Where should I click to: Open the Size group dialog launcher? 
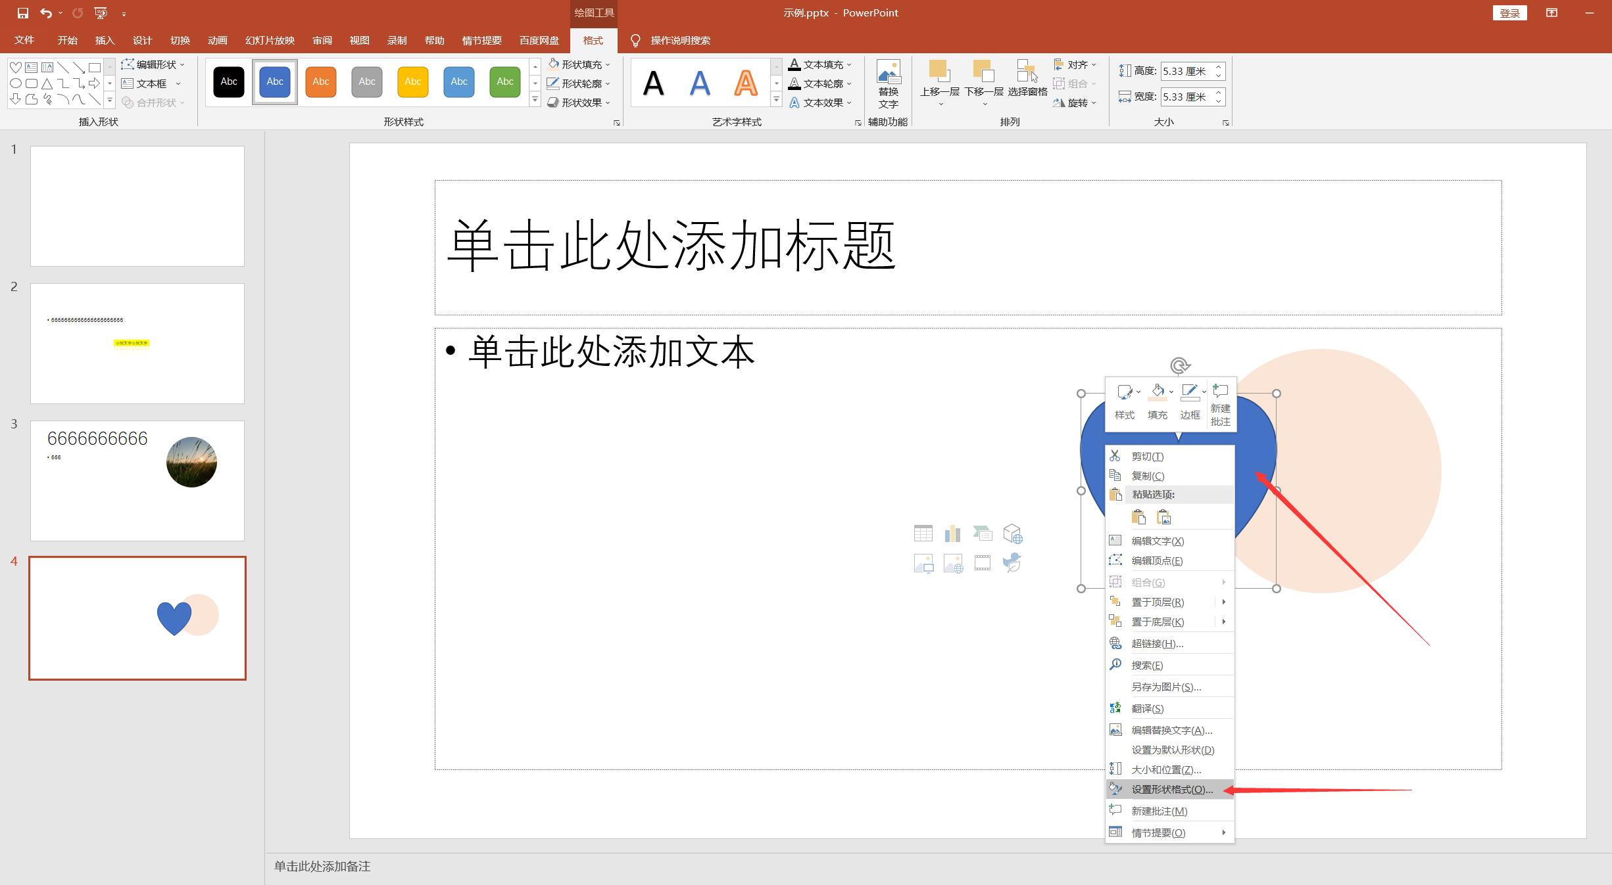(1226, 123)
